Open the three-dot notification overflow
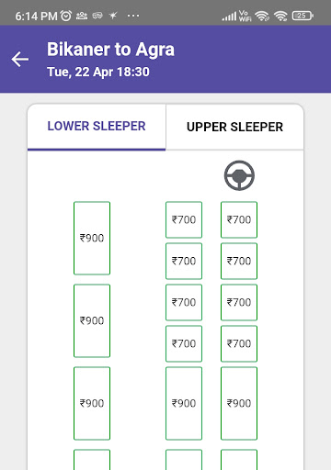The width and height of the screenshot is (331, 470). (x=133, y=16)
